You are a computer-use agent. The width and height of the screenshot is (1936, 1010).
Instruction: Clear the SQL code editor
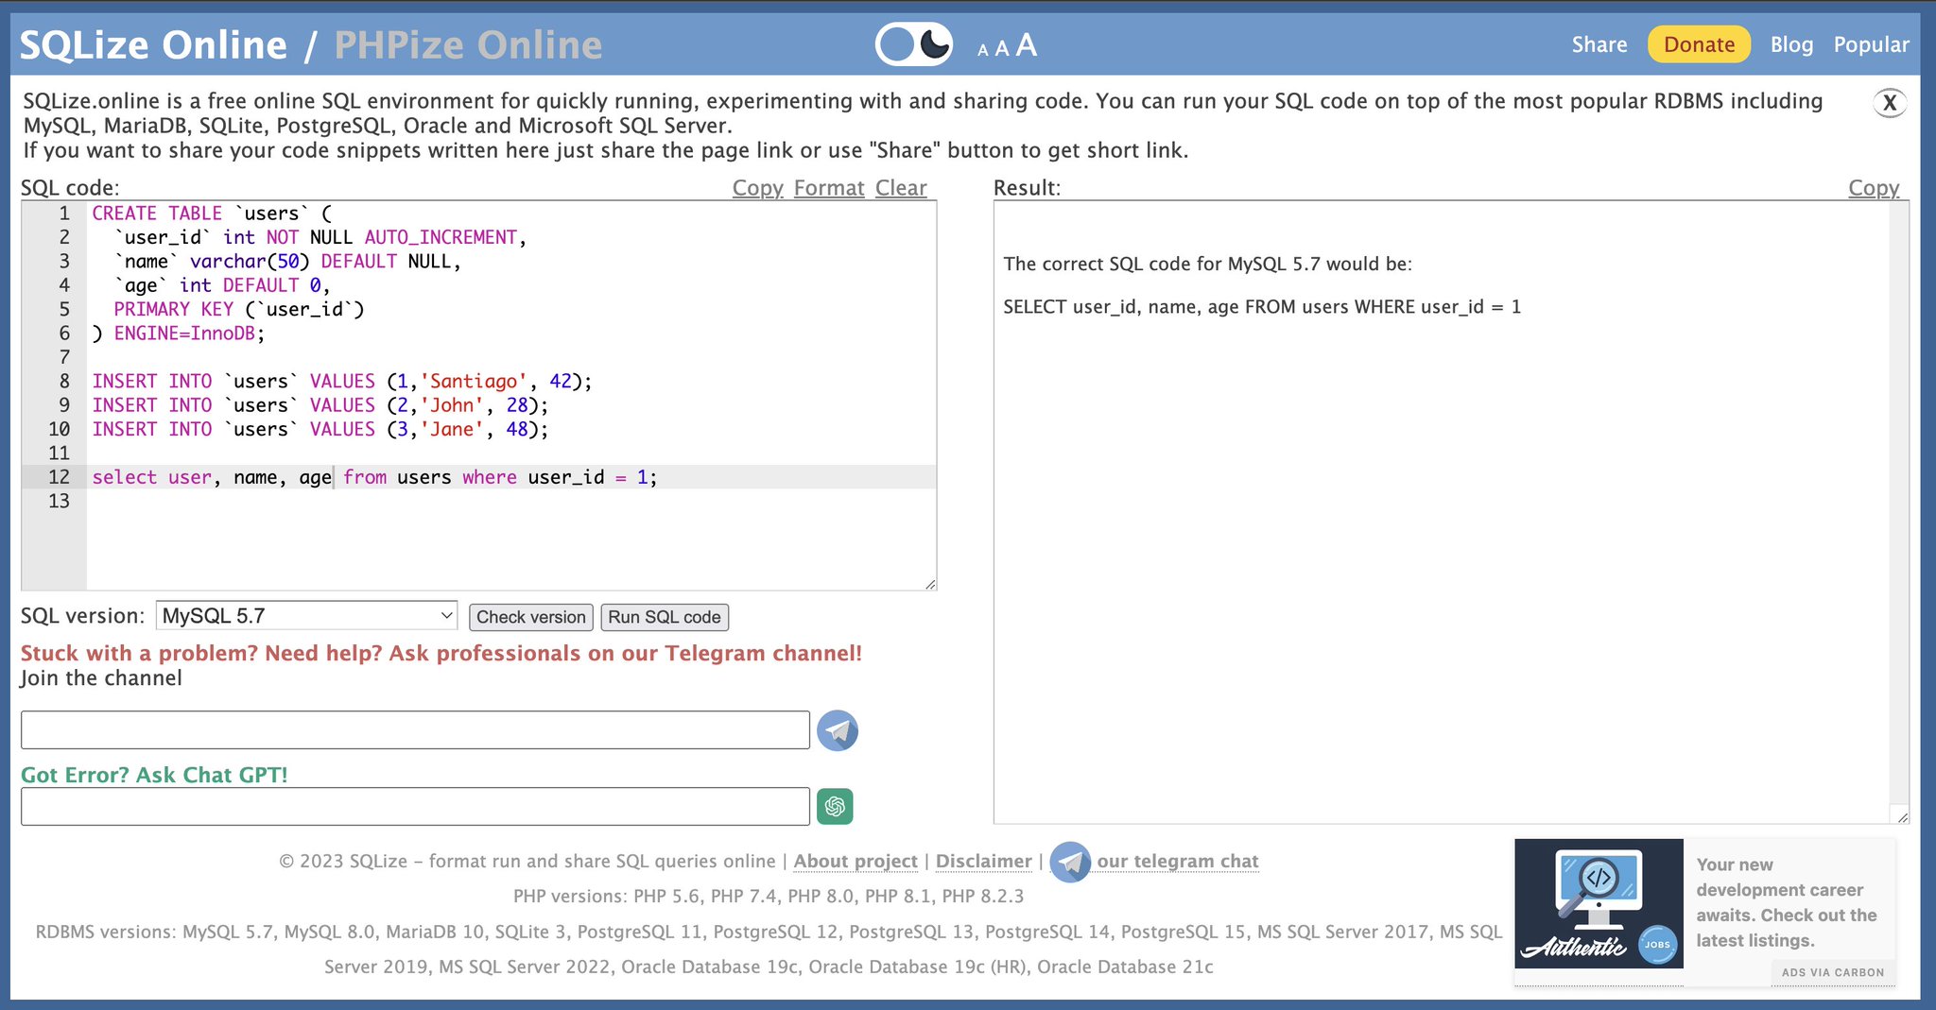point(901,188)
